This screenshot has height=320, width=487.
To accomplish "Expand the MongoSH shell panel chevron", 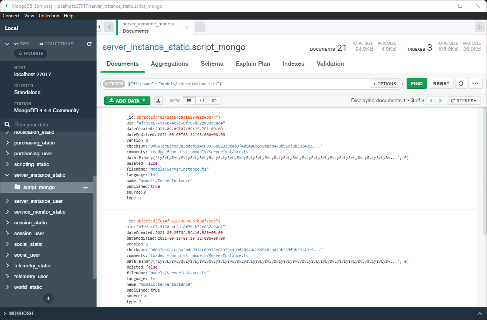I will click(479, 313).
